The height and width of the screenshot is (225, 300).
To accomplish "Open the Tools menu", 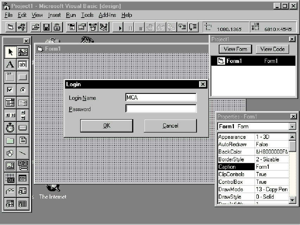I will (87, 15).
